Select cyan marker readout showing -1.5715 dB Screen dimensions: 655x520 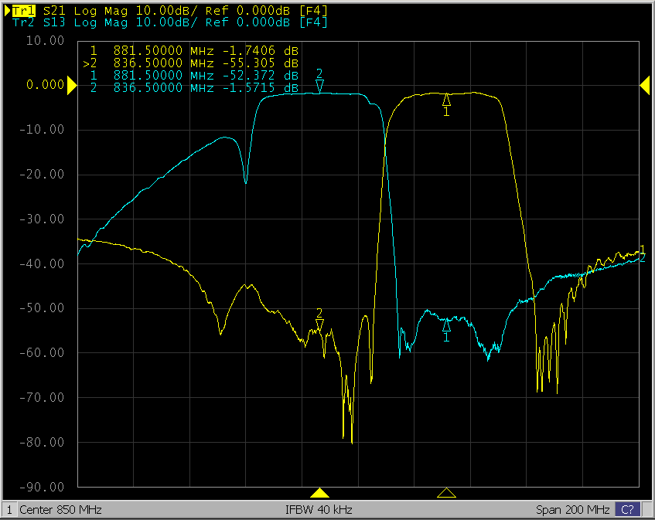pos(194,88)
